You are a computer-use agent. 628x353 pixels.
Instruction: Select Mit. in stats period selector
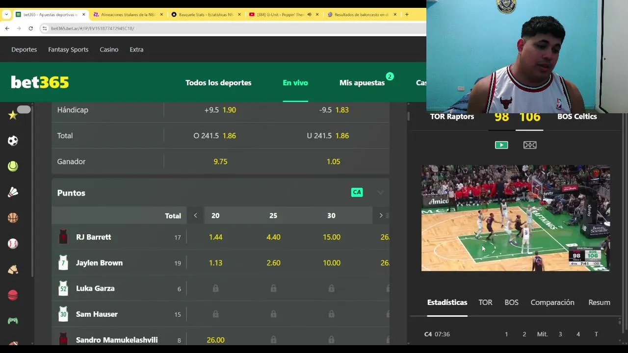pos(542,334)
